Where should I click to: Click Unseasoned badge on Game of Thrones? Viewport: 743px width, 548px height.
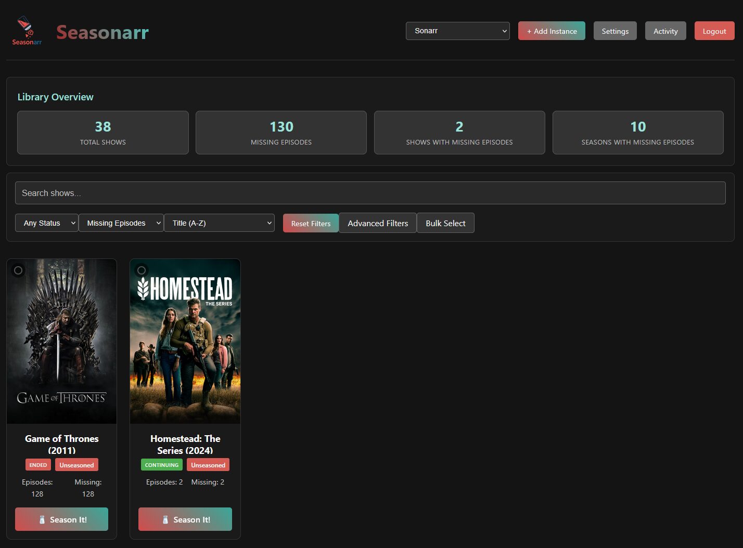tap(76, 465)
